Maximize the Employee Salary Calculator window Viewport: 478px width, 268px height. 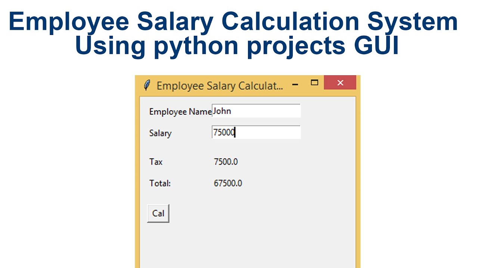coord(314,82)
